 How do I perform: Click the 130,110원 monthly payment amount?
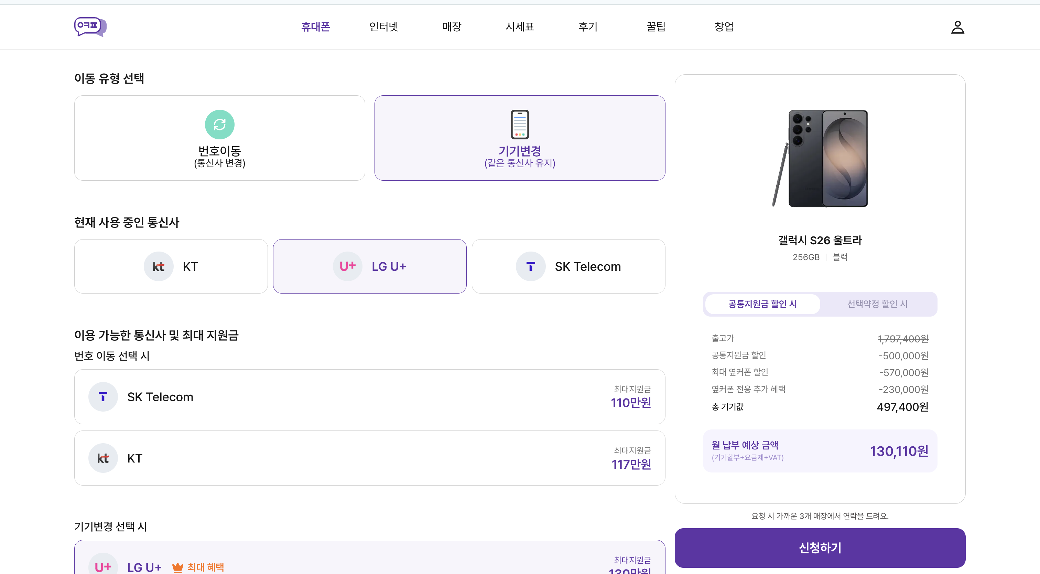click(899, 451)
